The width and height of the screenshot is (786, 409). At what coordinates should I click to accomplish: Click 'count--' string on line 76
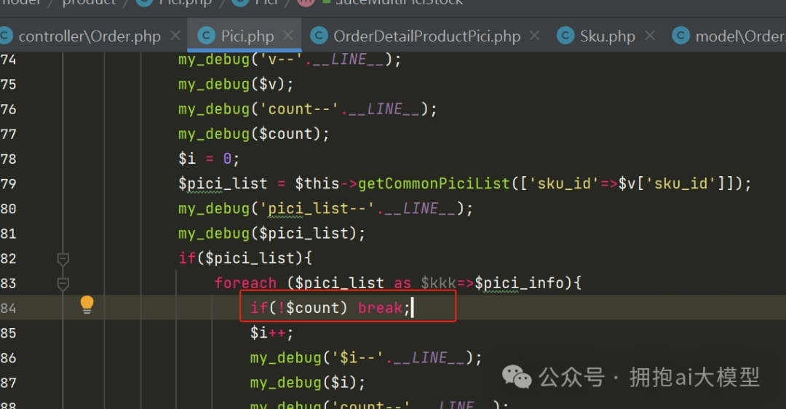(x=299, y=109)
